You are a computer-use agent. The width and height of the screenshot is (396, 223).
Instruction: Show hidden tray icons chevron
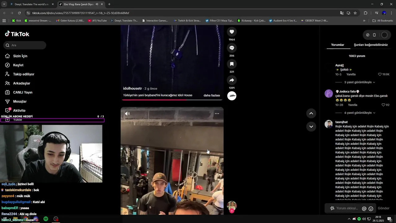349,219
